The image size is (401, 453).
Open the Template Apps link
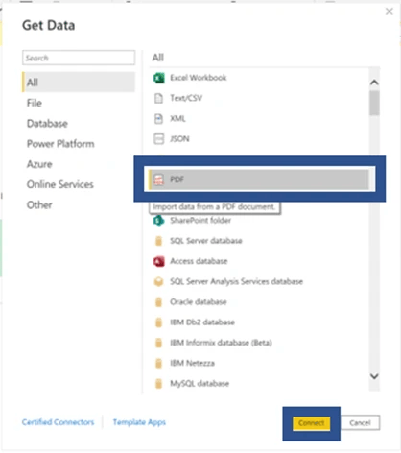click(139, 422)
